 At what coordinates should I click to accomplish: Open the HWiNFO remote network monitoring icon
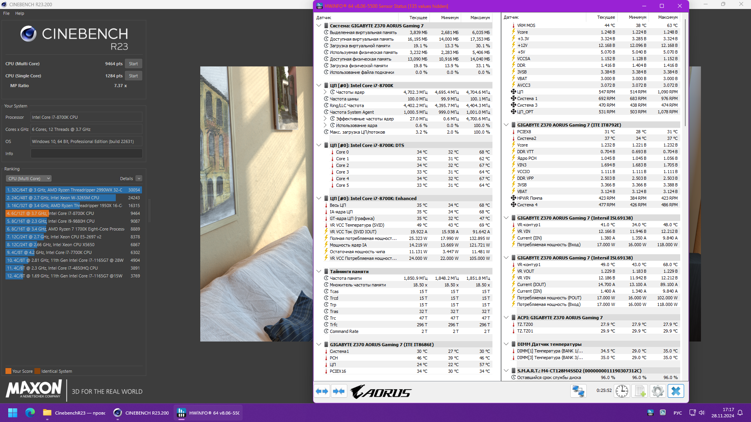coord(578,391)
